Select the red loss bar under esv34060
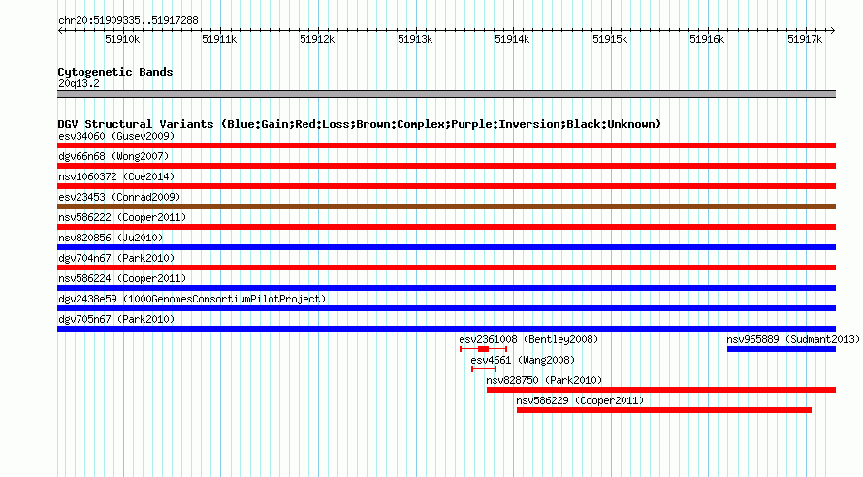The image size is (863, 477). point(446,145)
